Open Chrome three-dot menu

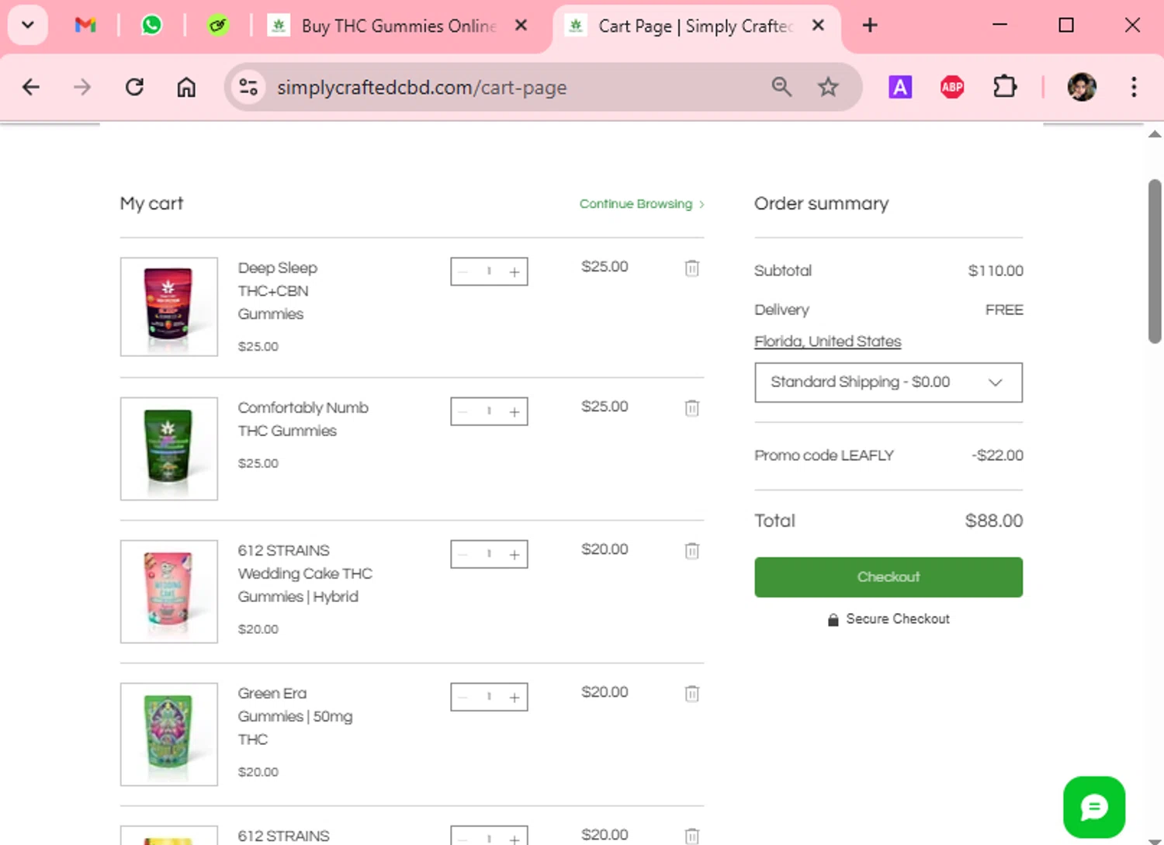(1134, 87)
